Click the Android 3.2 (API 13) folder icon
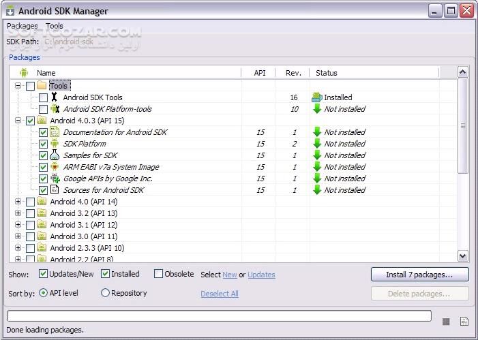 tap(42, 213)
